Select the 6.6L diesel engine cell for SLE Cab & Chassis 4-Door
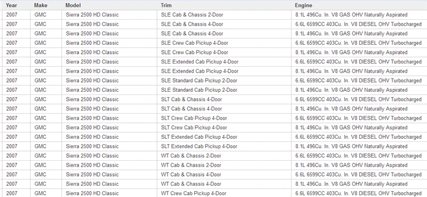 (359, 24)
